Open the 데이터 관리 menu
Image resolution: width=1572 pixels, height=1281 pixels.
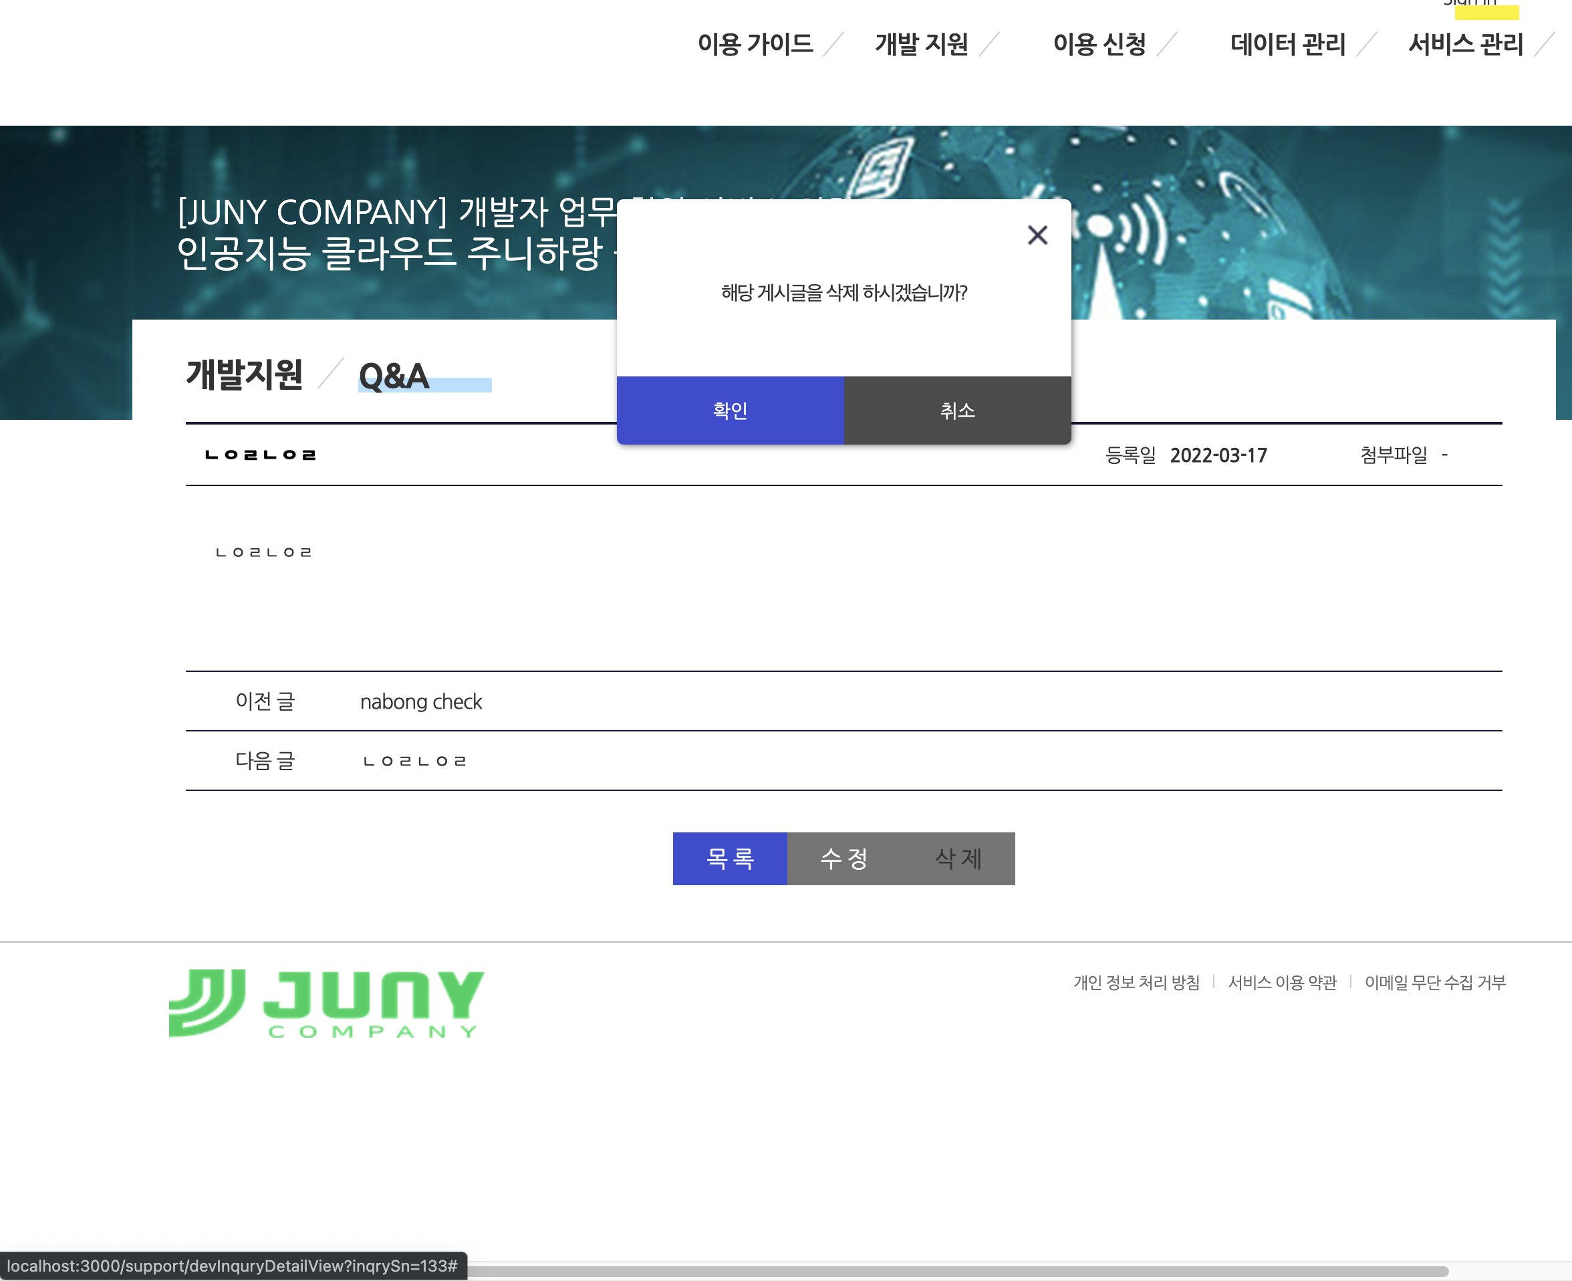coord(1287,44)
